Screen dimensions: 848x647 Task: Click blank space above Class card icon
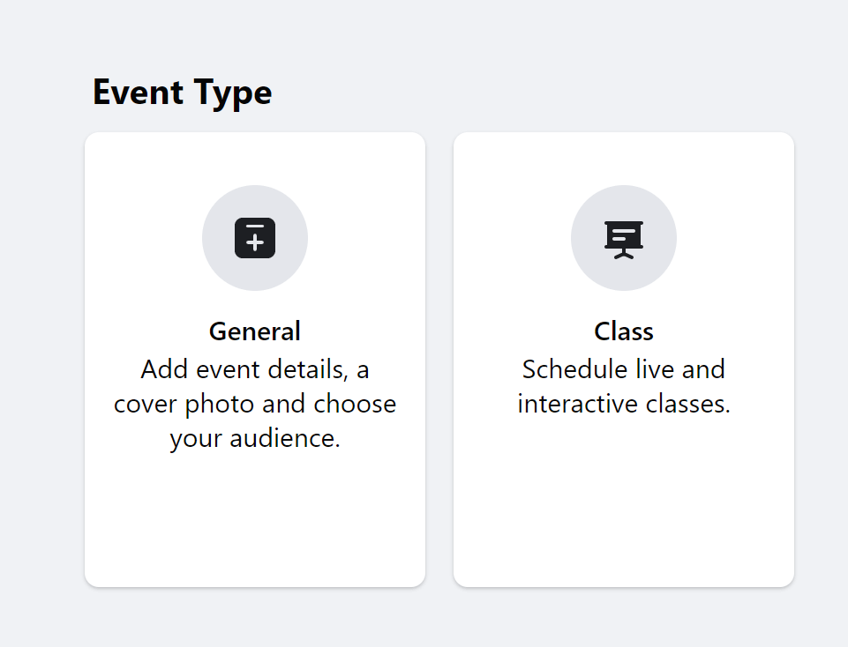tap(624, 159)
